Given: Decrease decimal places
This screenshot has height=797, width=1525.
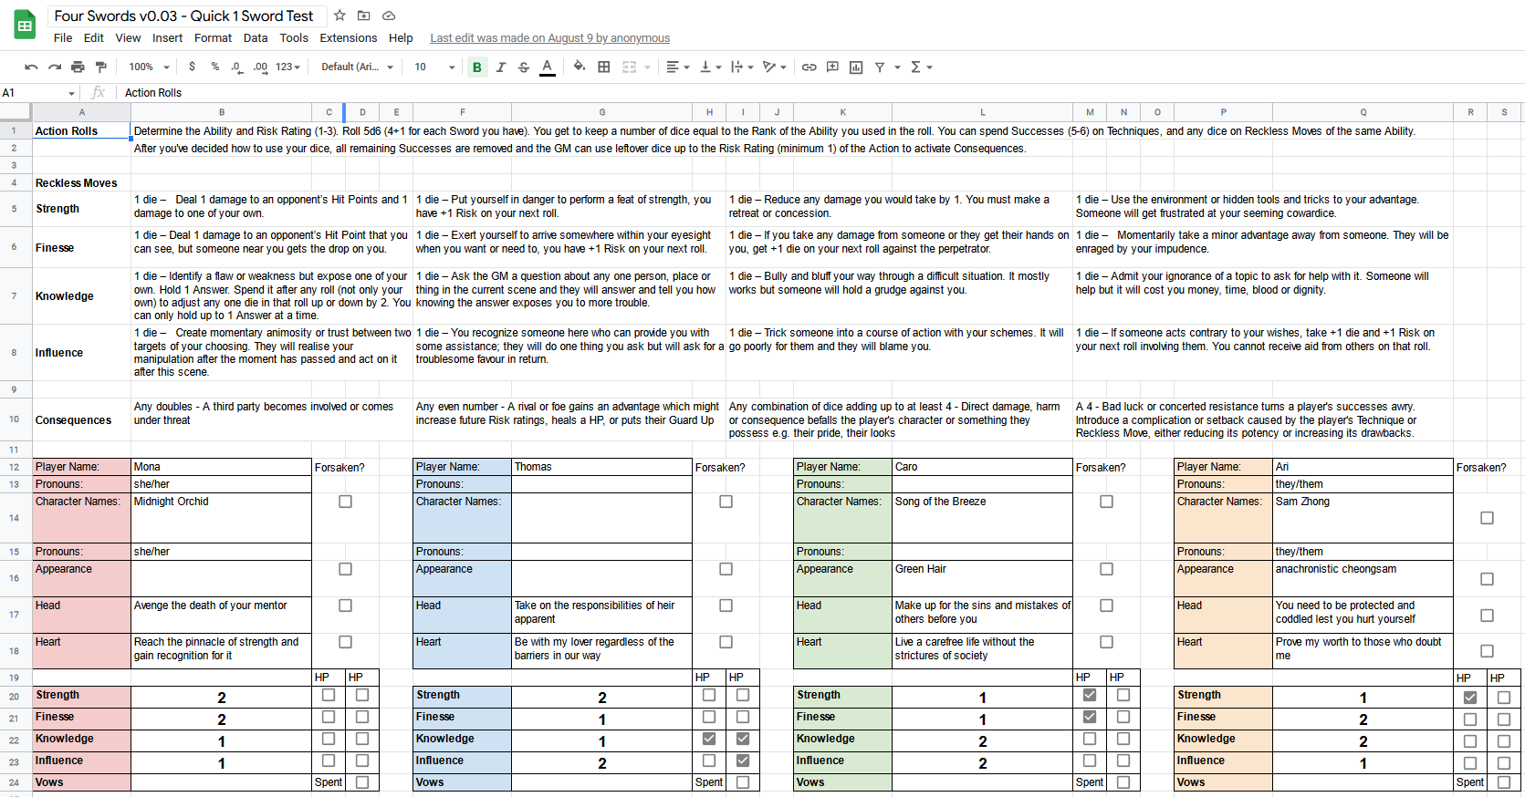Looking at the screenshot, I should 237,67.
